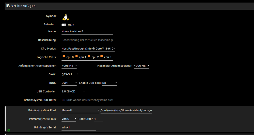Click the vDisk path text field
254x135 pixels.
click(126, 110)
